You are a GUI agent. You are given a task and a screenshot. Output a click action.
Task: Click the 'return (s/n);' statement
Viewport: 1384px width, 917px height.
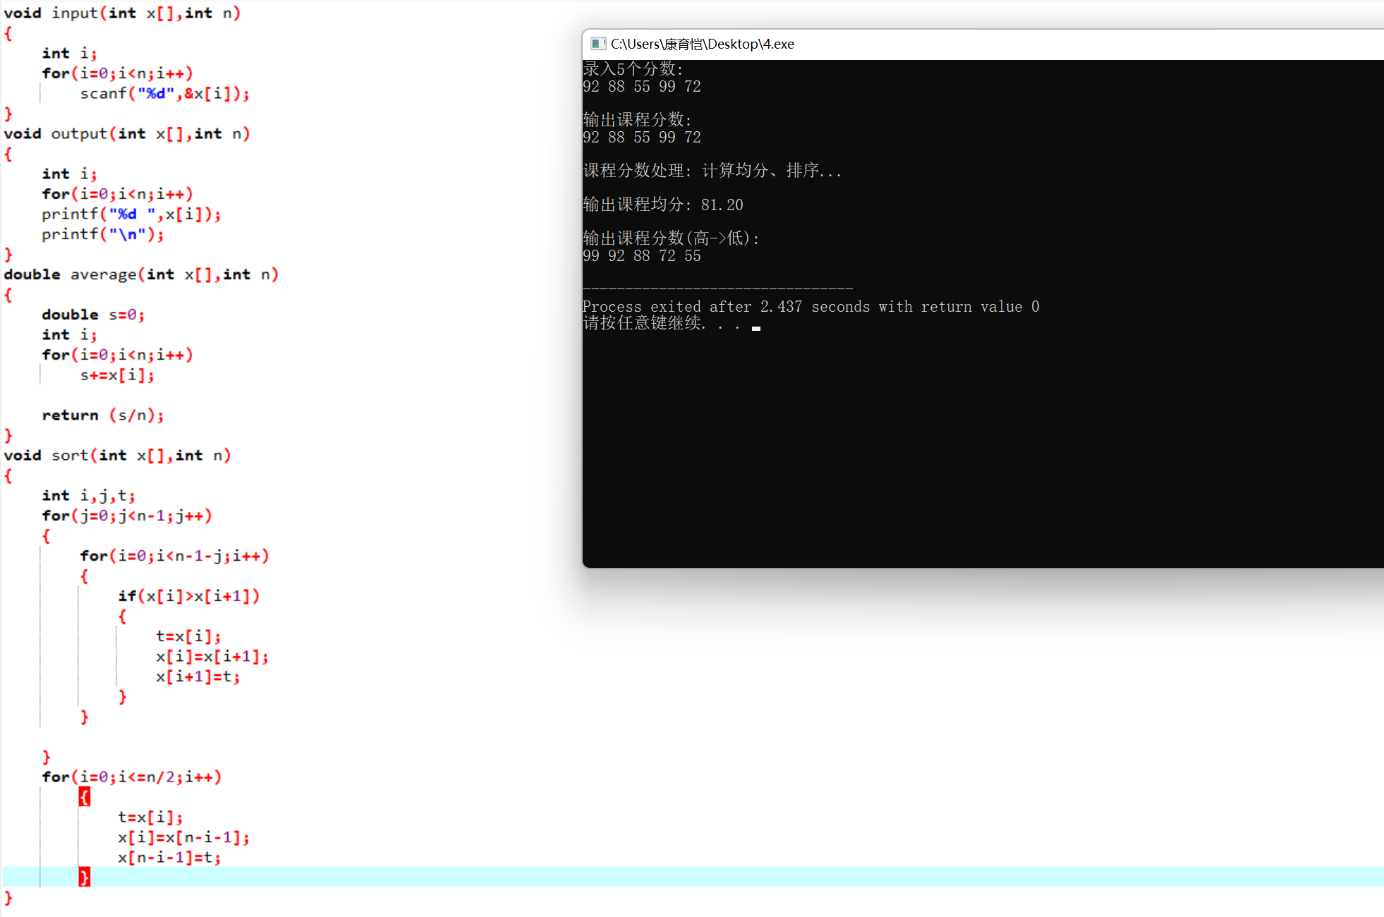pos(102,415)
